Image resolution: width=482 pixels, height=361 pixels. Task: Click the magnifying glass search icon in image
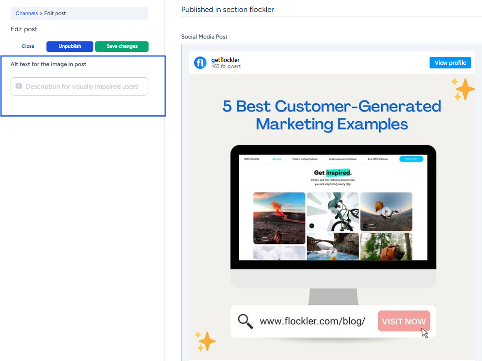tap(245, 322)
